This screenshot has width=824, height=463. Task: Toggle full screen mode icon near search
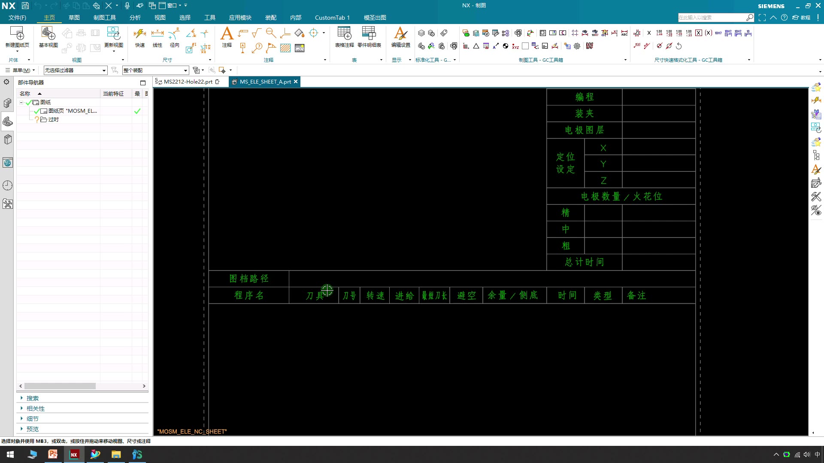click(762, 18)
